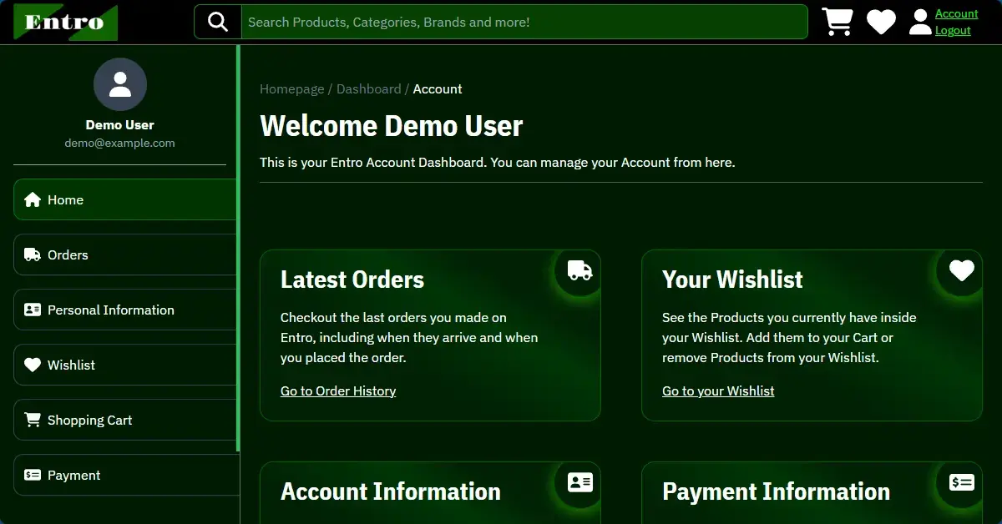Click the heart wishlist icon in the top bar

(x=881, y=21)
